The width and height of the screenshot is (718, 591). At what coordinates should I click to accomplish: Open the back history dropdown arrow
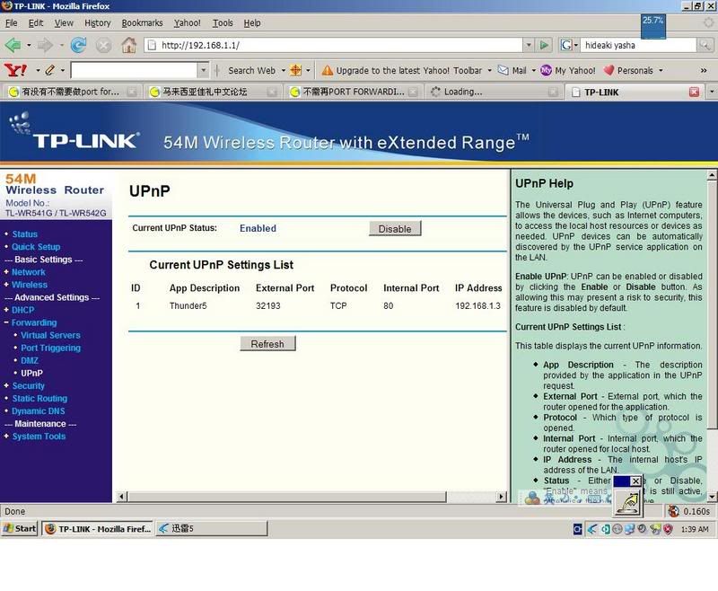[29, 45]
